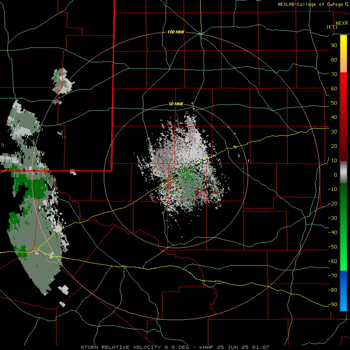The image size is (350, 350).
Task: Click the blue bottom segment of color bar
Action: pyautogui.click(x=343, y=291)
